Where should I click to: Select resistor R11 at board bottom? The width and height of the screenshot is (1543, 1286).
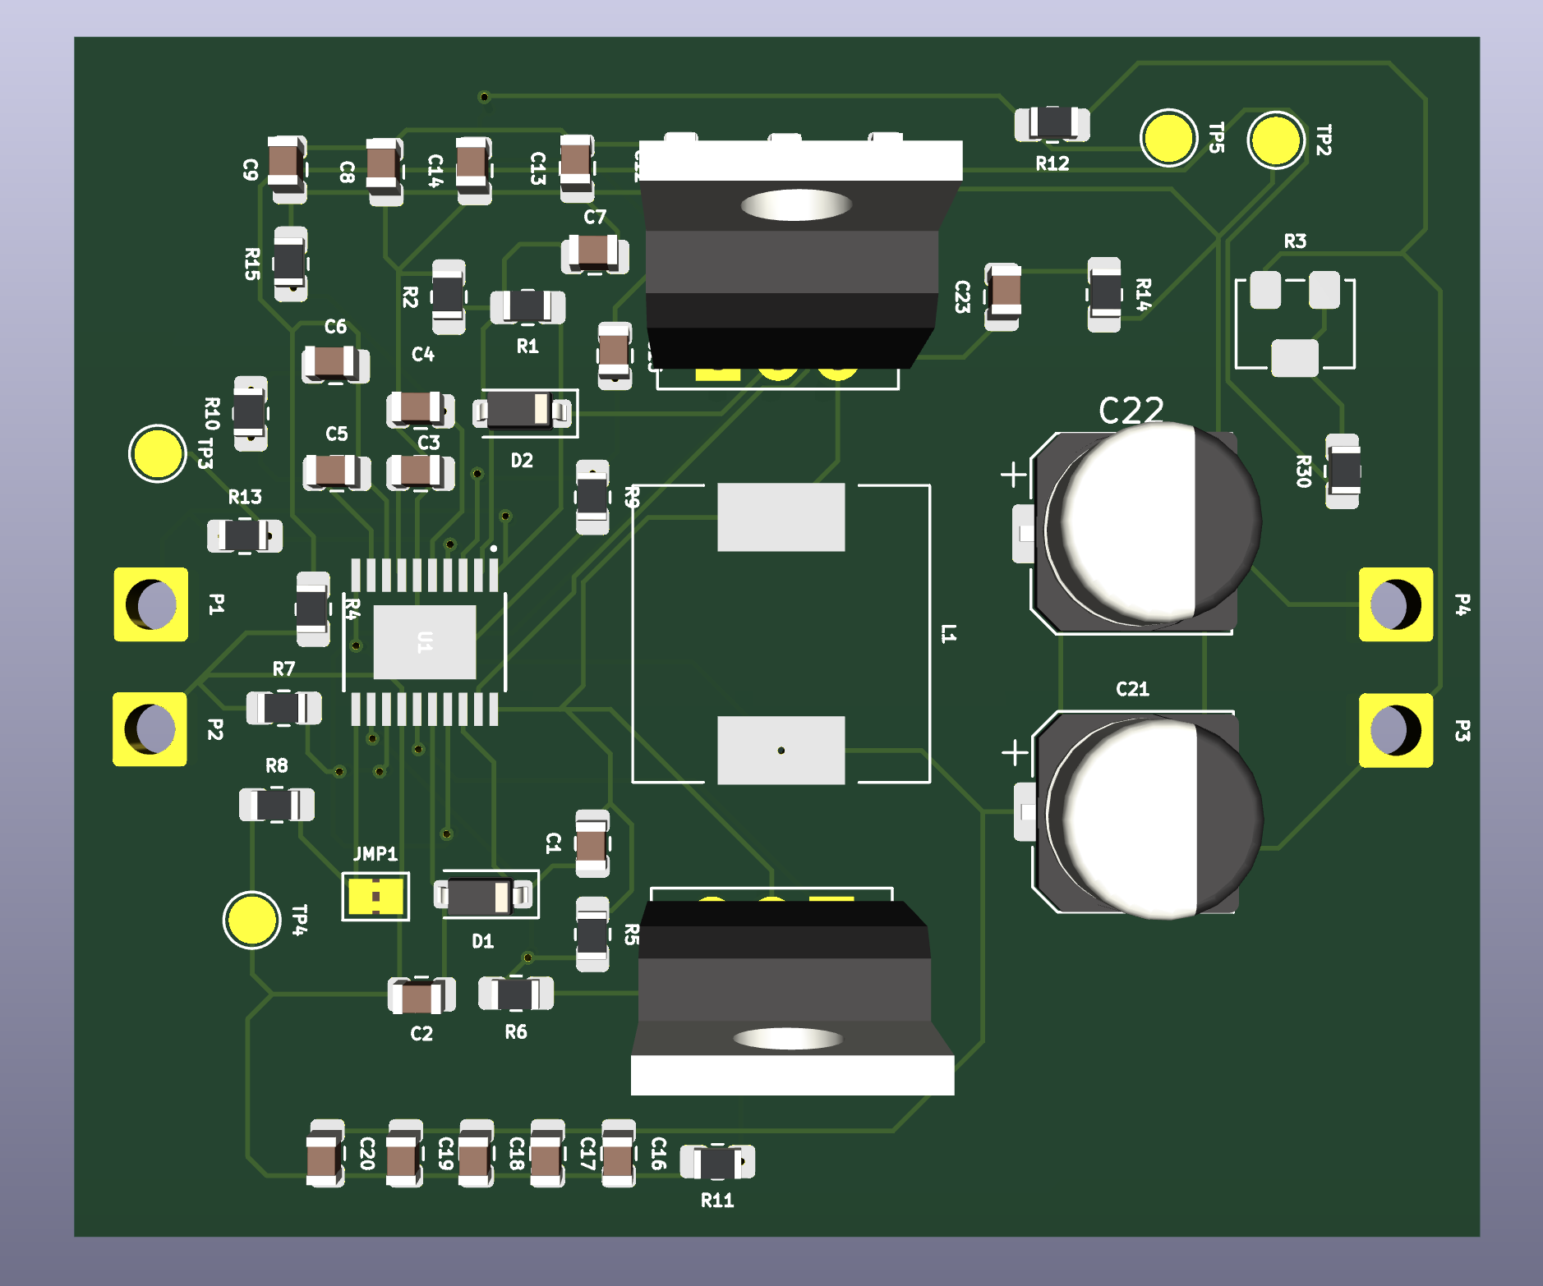click(x=717, y=1163)
